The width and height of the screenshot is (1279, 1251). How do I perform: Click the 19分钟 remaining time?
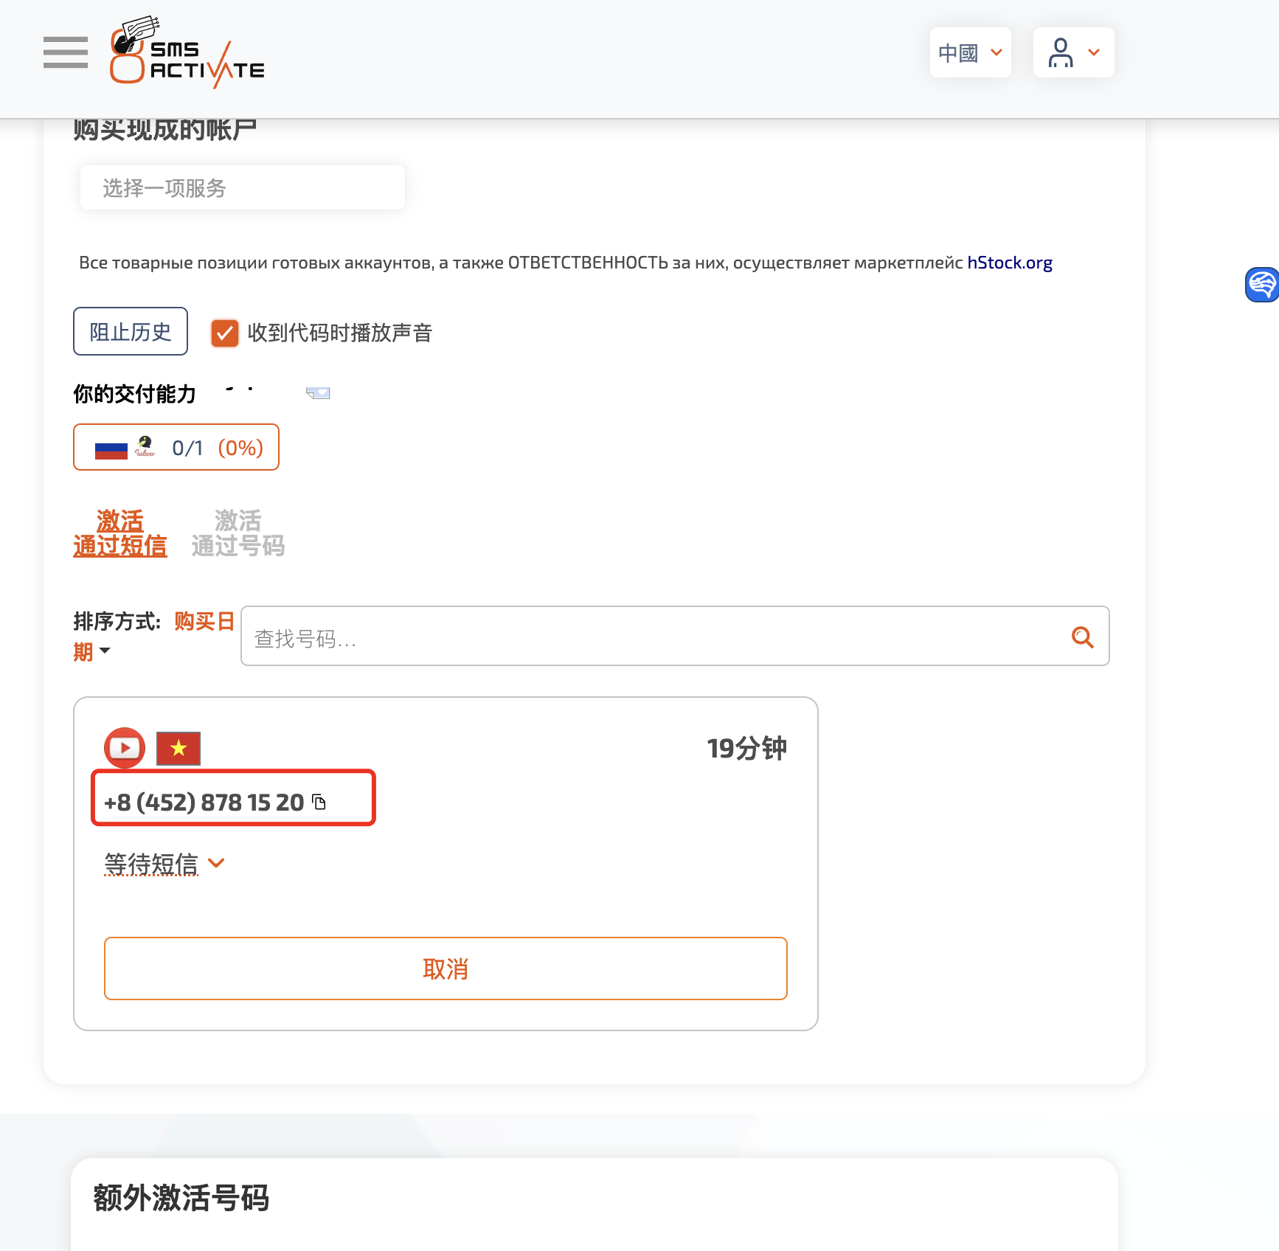746,749
